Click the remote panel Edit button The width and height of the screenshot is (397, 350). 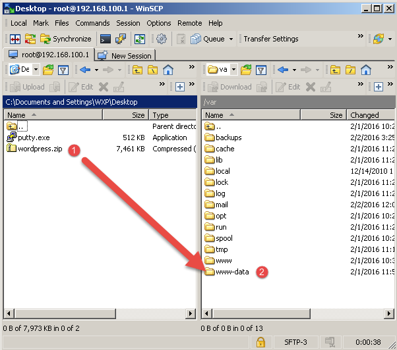point(288,87)
